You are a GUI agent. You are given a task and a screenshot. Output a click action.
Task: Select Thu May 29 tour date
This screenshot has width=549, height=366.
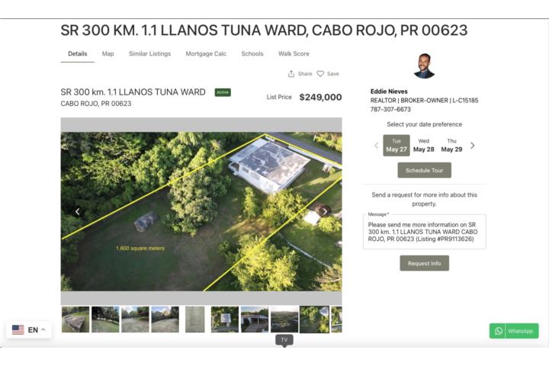click(x=451, y=146)
